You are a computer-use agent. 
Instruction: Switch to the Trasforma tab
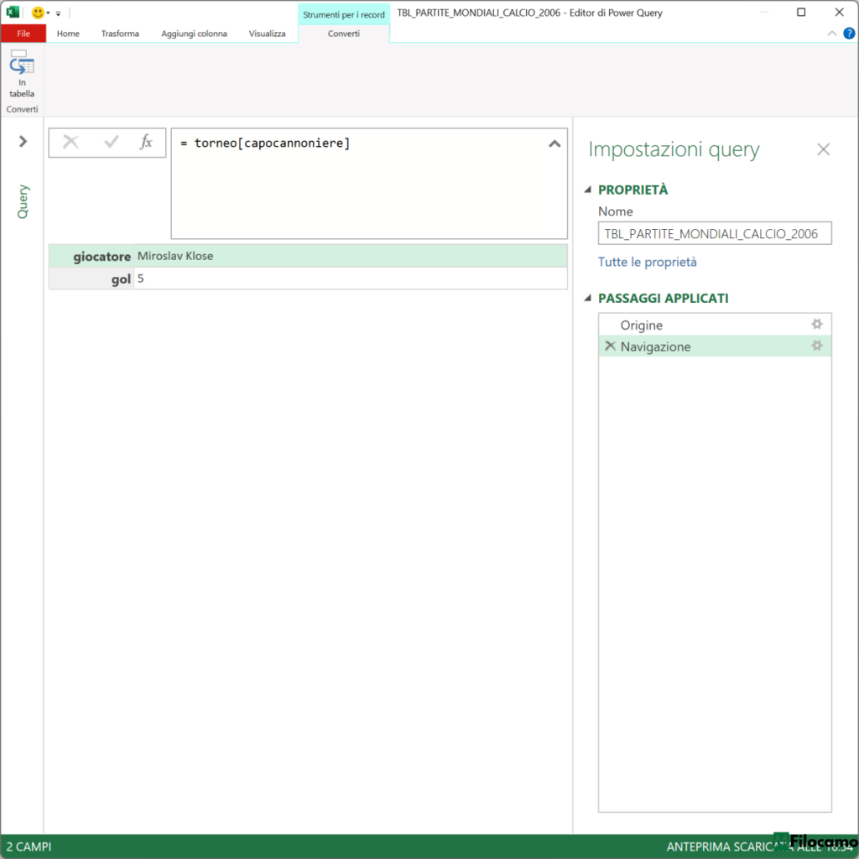pos(120,34)
